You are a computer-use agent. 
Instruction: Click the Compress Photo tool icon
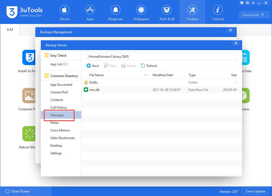point(29,96)
